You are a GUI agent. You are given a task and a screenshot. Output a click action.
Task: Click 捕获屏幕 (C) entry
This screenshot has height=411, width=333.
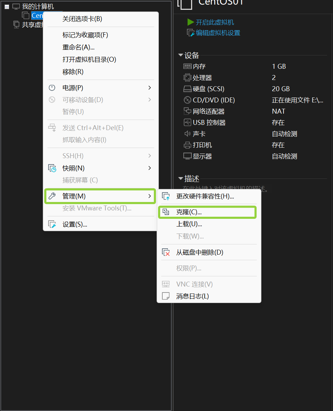80,180
